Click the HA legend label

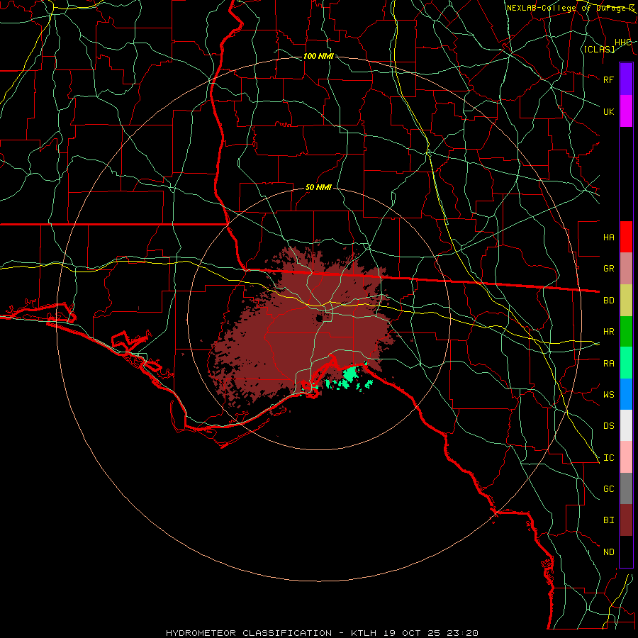pos(609,237)
